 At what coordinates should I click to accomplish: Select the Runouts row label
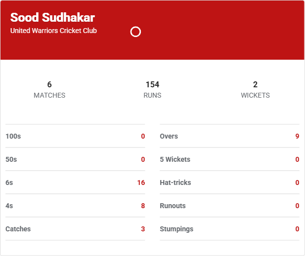coord(173,206)
